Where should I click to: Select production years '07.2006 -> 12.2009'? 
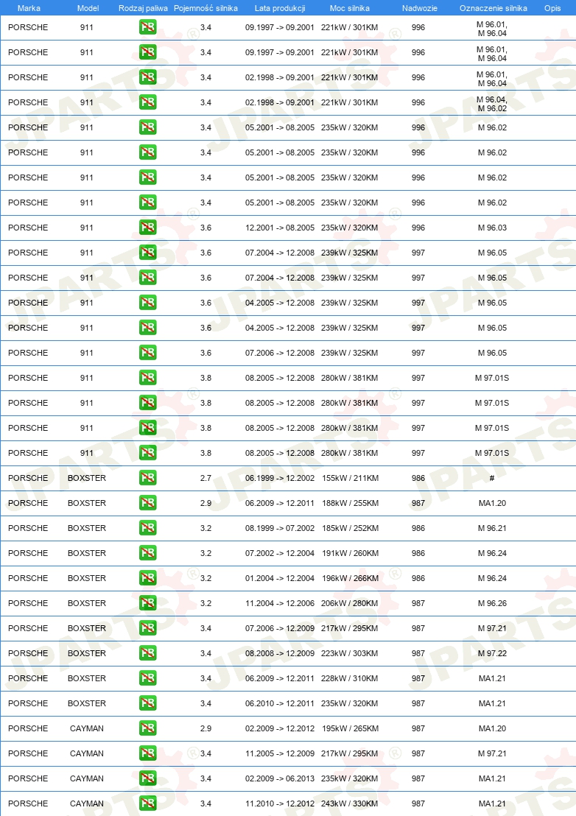(280, 628)
